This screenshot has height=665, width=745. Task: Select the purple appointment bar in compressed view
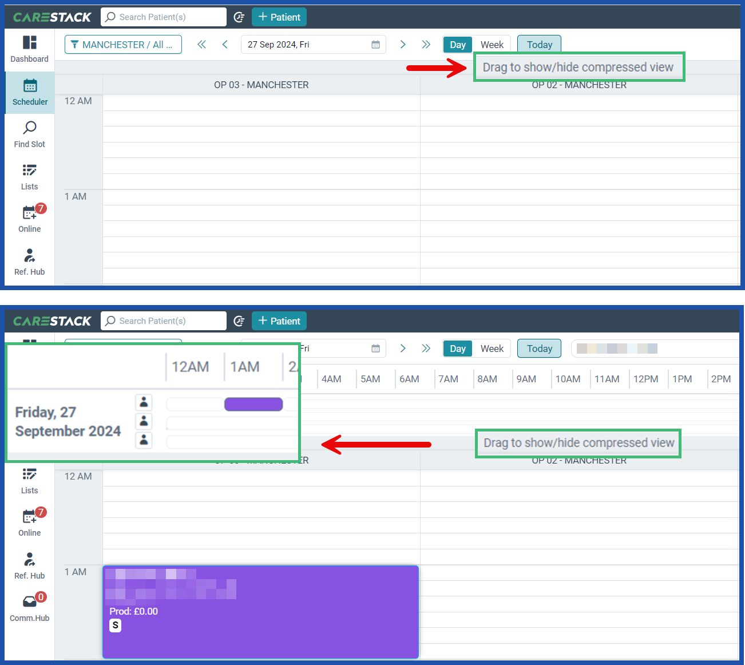coord(253,404)
